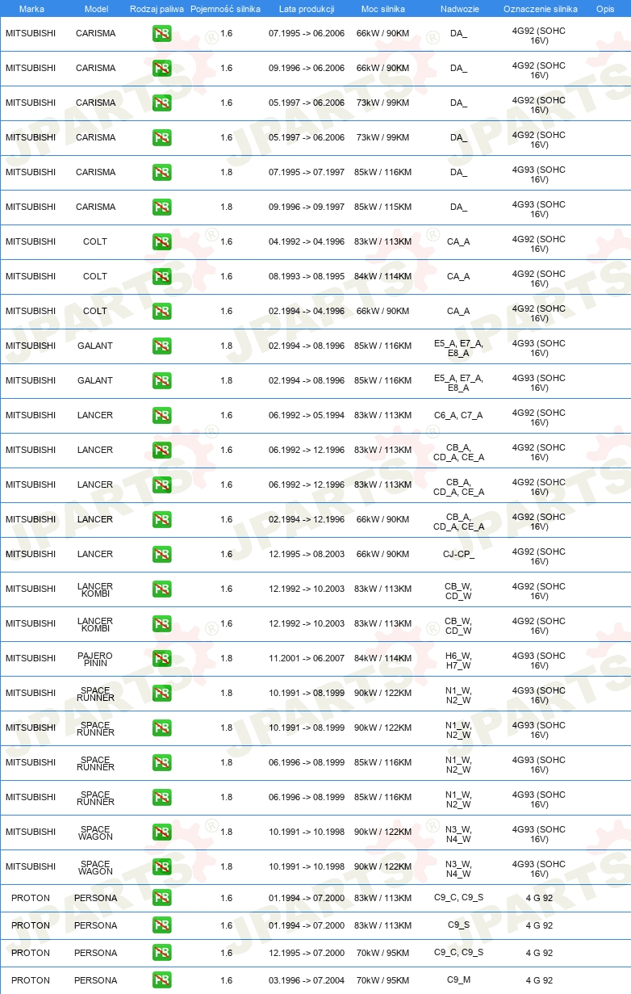The image size is (631, 994).
Task: Select the 4 G 92 cell in C9_M row
Action: (539, 980)
